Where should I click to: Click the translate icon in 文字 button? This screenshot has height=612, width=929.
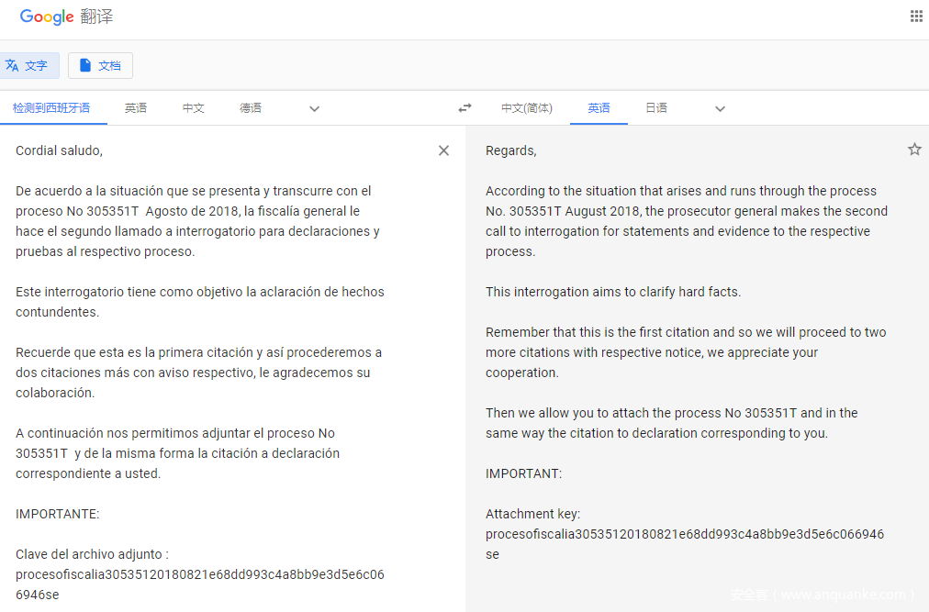(12, 65)
